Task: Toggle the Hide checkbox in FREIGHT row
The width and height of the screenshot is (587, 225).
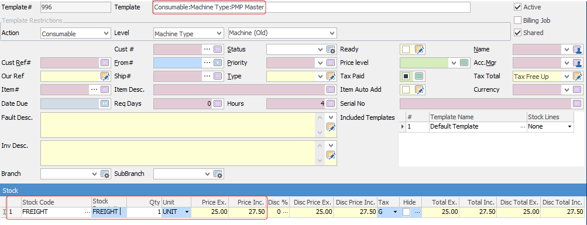Action: [407, 212]
